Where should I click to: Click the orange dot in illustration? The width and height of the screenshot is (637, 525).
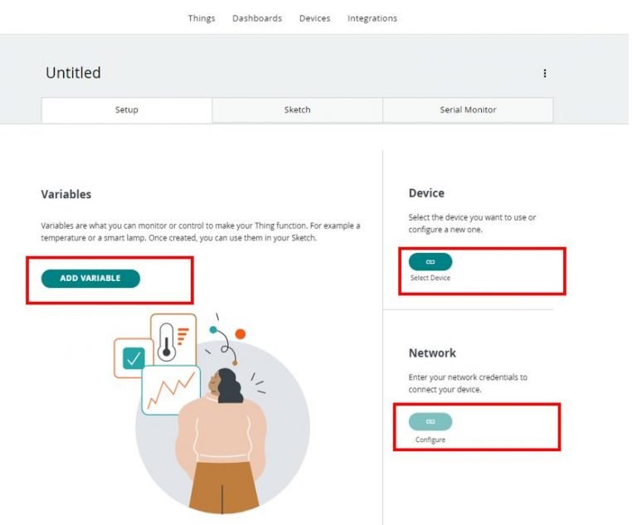pyautogui.click(x=241, y=334)
